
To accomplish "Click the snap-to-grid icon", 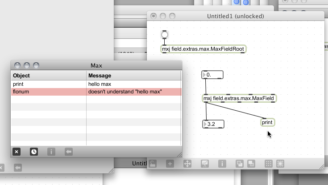I will tap(280, 164).
